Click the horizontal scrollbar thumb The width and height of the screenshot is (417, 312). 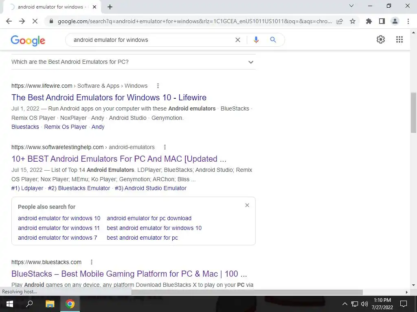click(x=247, y=292)
